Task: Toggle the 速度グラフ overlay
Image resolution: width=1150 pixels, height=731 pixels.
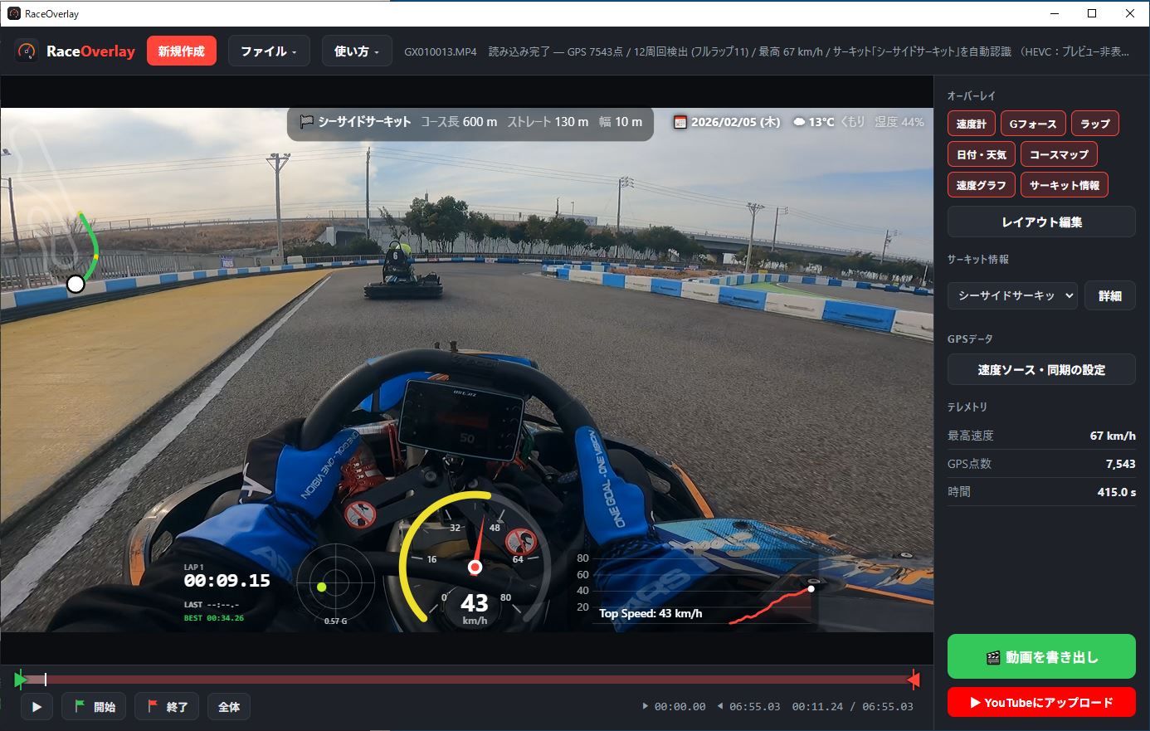Action: 981,185
